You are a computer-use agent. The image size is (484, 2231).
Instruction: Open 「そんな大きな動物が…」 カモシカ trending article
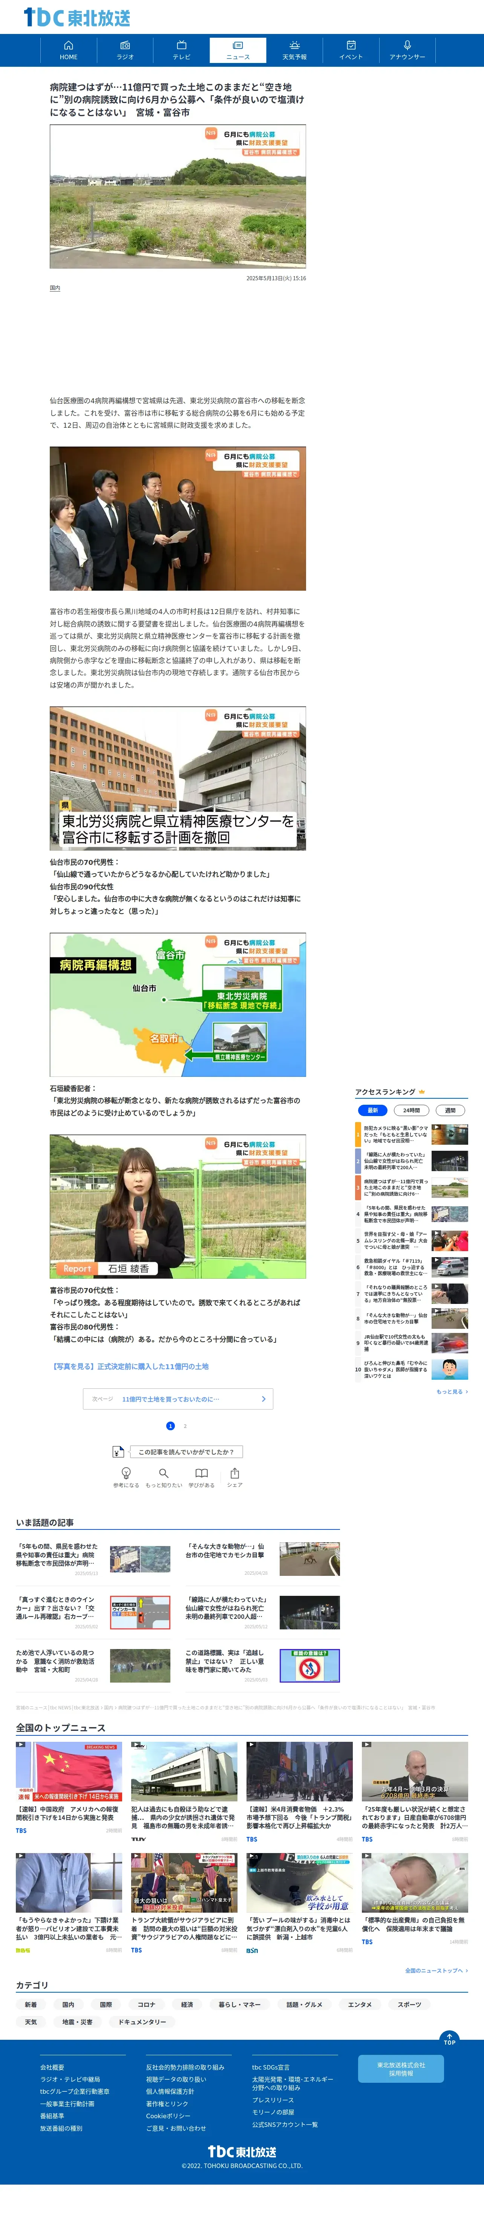click(x=262, y=1560)
